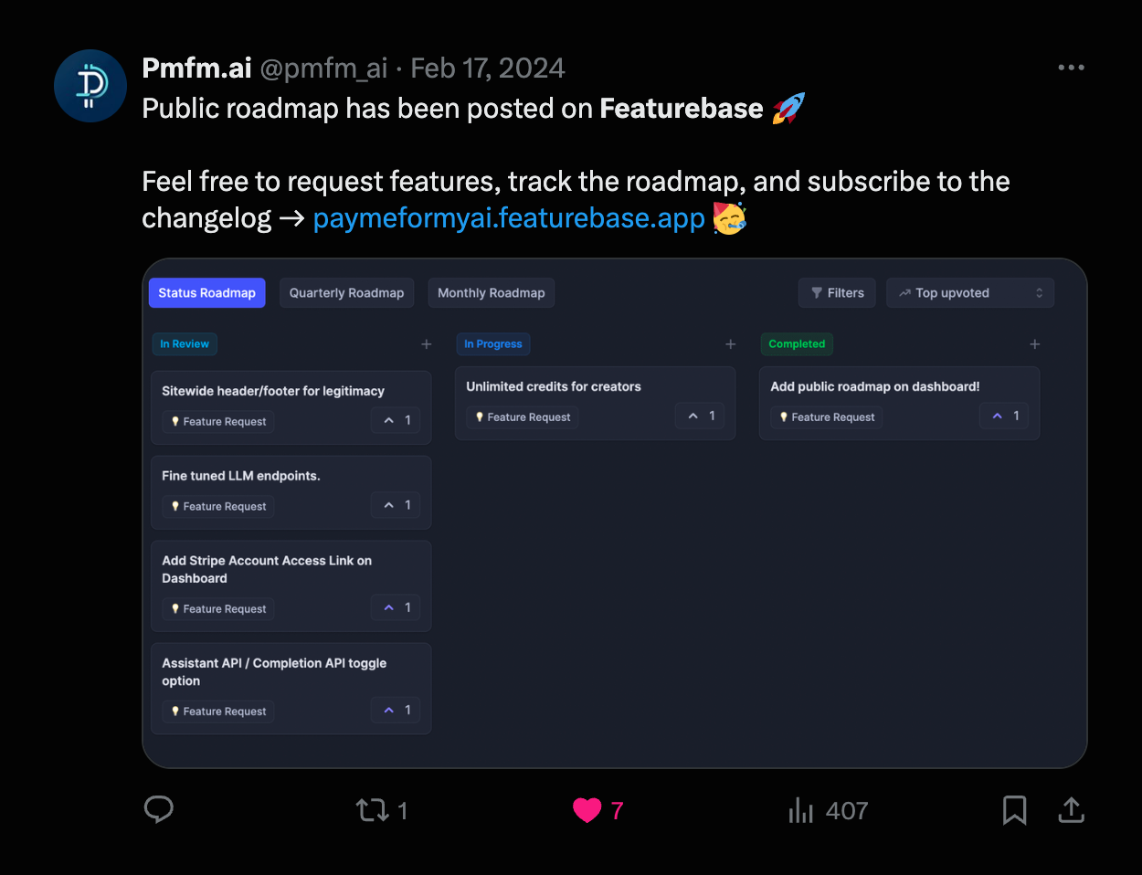The height and width of the screenshot is (875, 1142).
Task: Open the reply icon to comment
Action: click(158, 810)
